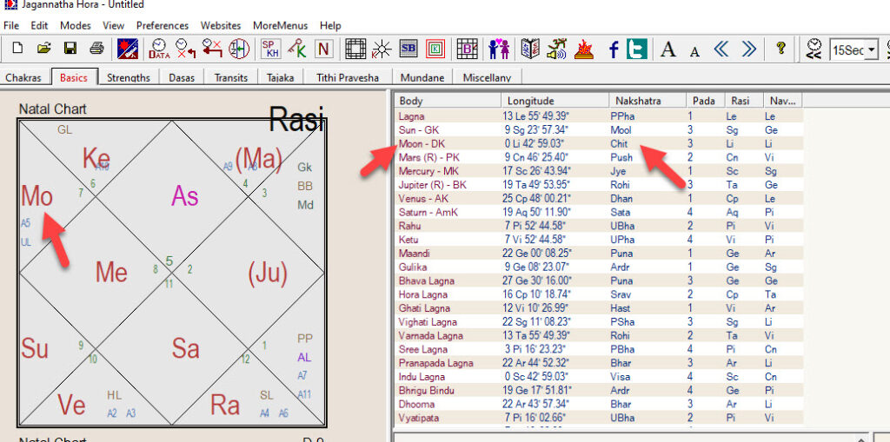Click the couple matching icon

(x=499, y=49)
